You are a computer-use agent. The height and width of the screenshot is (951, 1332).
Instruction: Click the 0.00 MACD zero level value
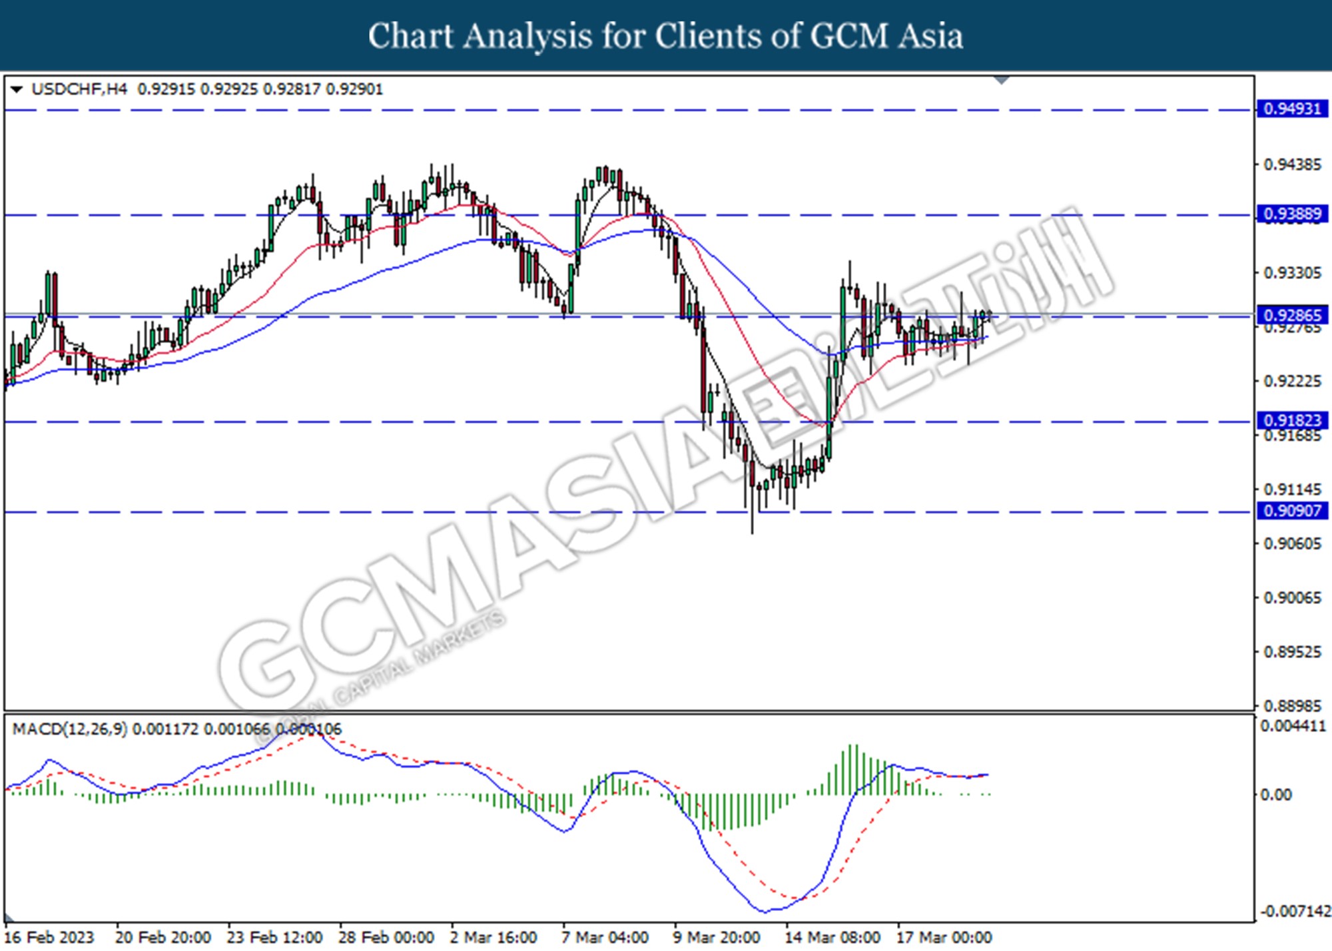(x=1276, y=794)
